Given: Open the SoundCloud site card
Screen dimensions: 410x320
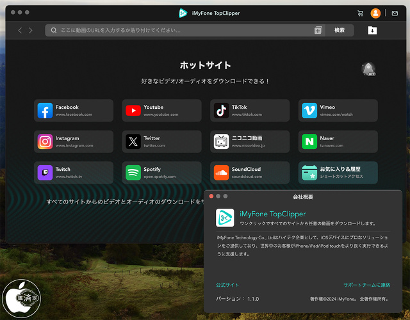Looking at the screenshot, I should (x=250, y=173).
